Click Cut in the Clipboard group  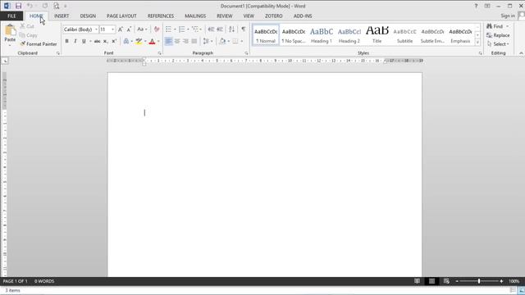click(27, 26)
